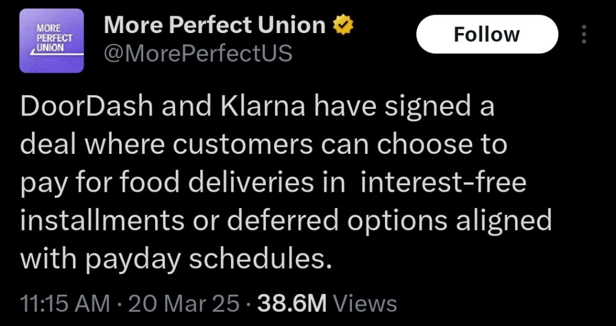
Task: Follow the More Perfect Union account
Action: click(487, 34)
